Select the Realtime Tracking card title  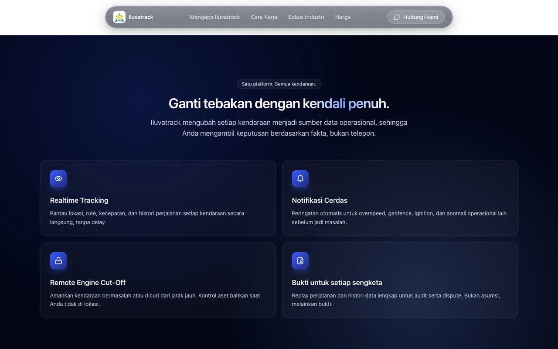tap(79, 200)
